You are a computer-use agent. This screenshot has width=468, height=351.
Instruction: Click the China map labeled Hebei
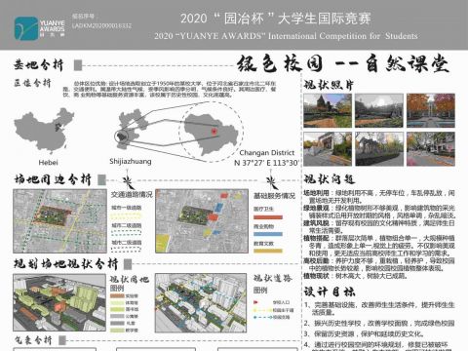(x=44, y=131)
